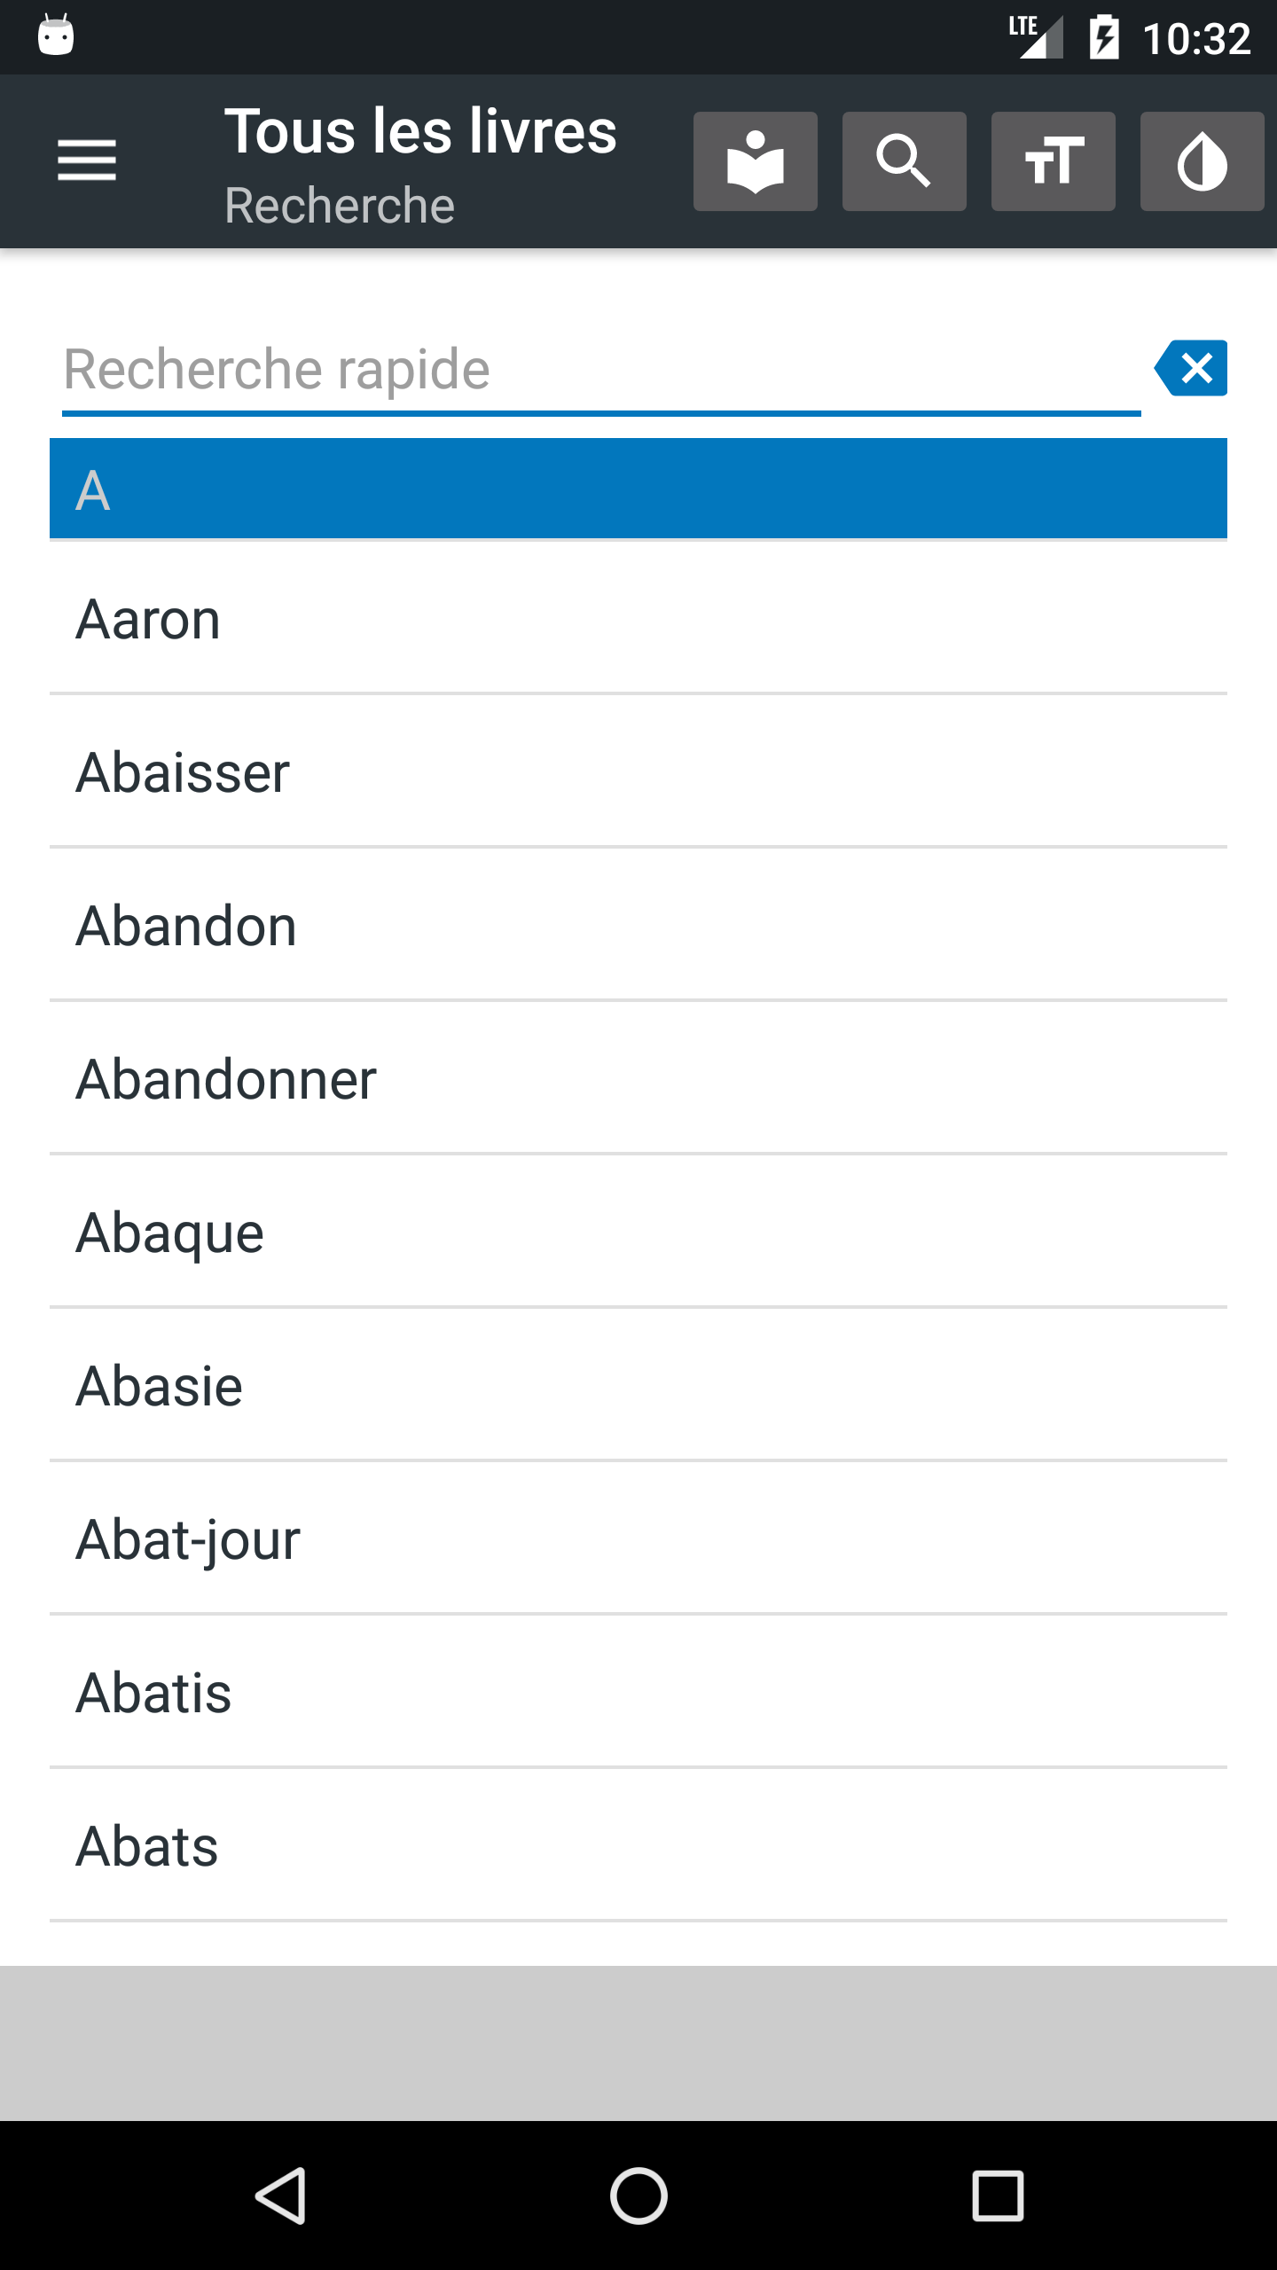Open the Aaron entry
This screenshot has width=1277, height=2270.
click(x=638, y=618)
